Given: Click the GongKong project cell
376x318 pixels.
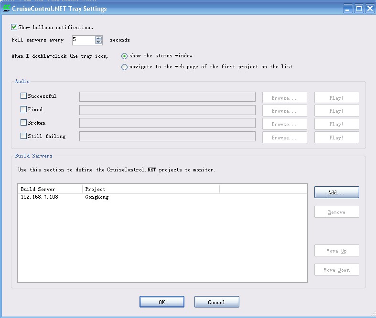Looking at the screenshot, I should coord(97,197).
